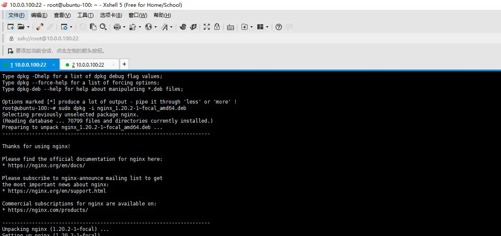
Task: Click the New tab group plus icon
Action: [x=245, y=27]
